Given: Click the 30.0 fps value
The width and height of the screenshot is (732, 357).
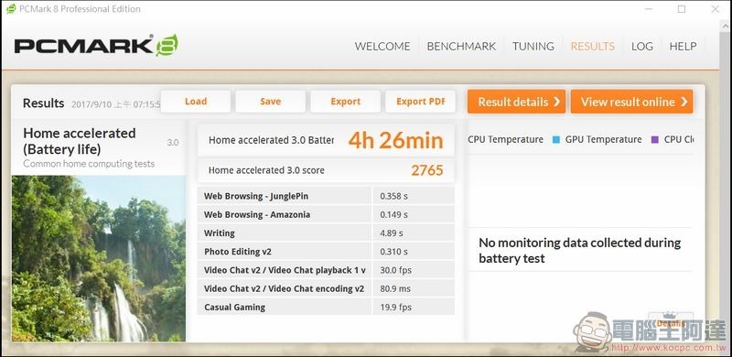Looking at the screenshot, I should point(395,270).
